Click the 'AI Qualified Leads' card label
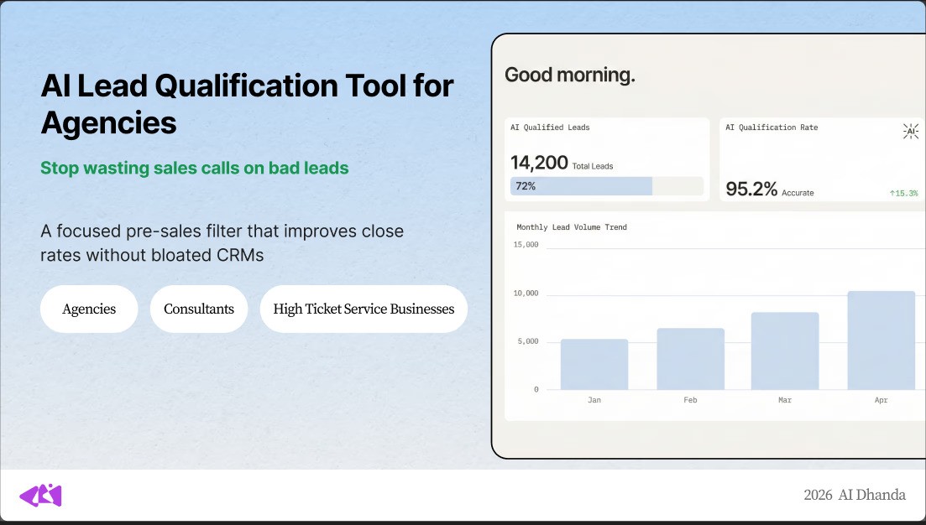The height and width of the screenshot is (525, 926). (550, 127)
